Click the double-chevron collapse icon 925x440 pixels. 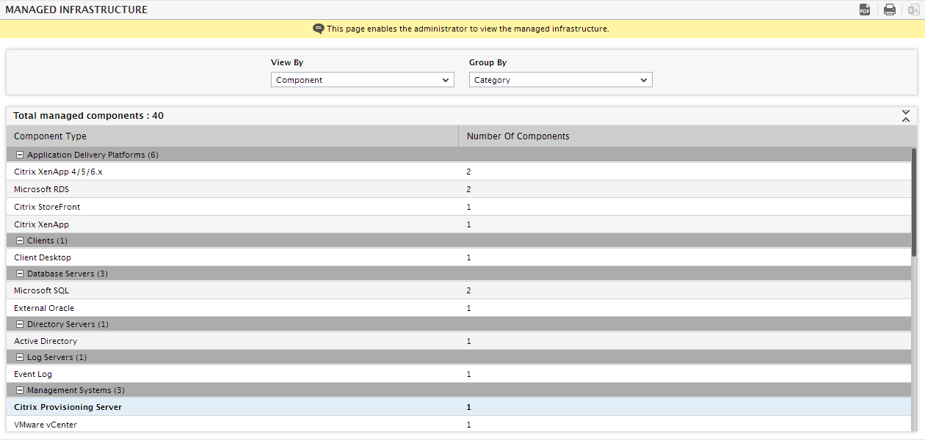tap(906, 116)
